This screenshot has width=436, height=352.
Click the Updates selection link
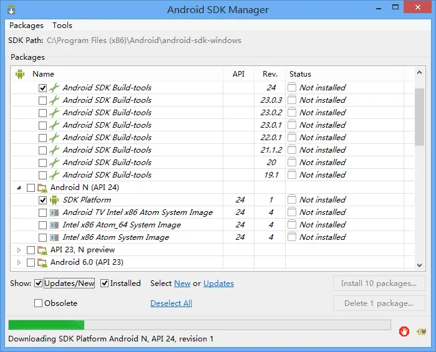click(x=218, y=283)
